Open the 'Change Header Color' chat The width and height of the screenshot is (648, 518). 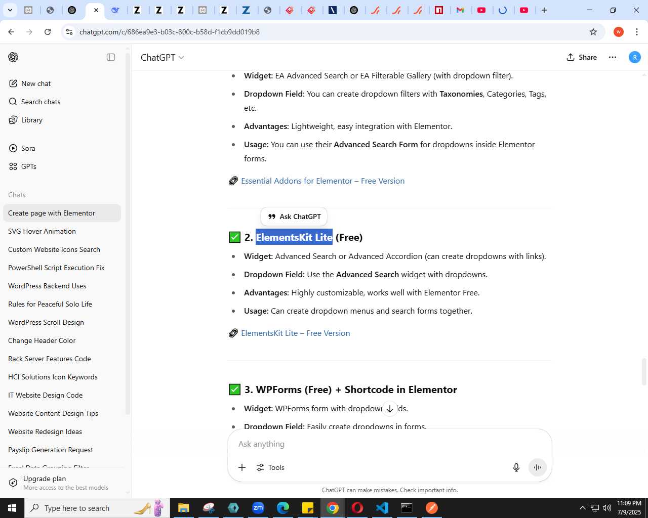(62, 340)
